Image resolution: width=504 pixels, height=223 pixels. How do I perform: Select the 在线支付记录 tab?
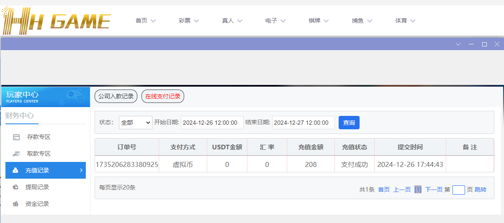click(163, 96)
